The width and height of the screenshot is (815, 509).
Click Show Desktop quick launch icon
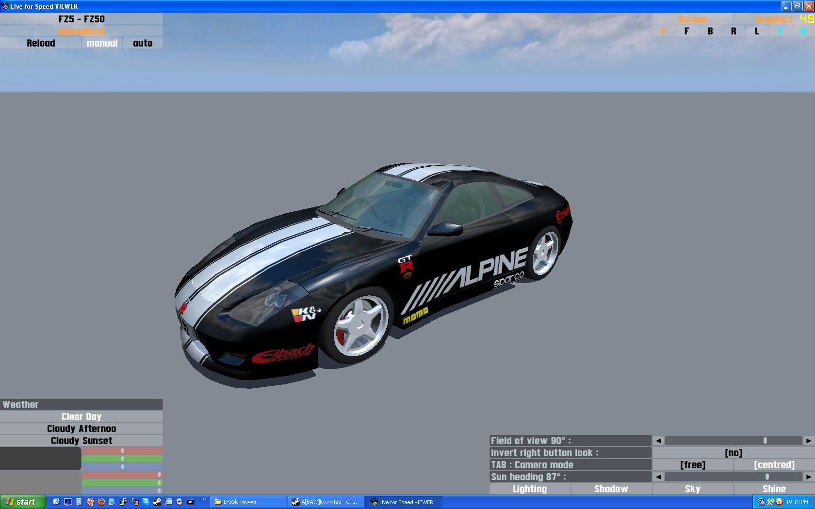pyautogui.click(x=67, y=502)
